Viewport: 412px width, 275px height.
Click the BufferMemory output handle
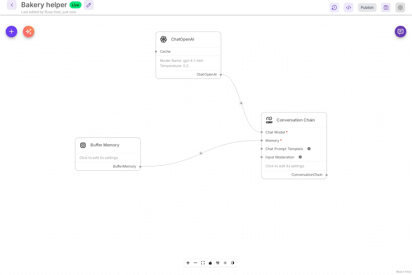click(x=140, y=166)
